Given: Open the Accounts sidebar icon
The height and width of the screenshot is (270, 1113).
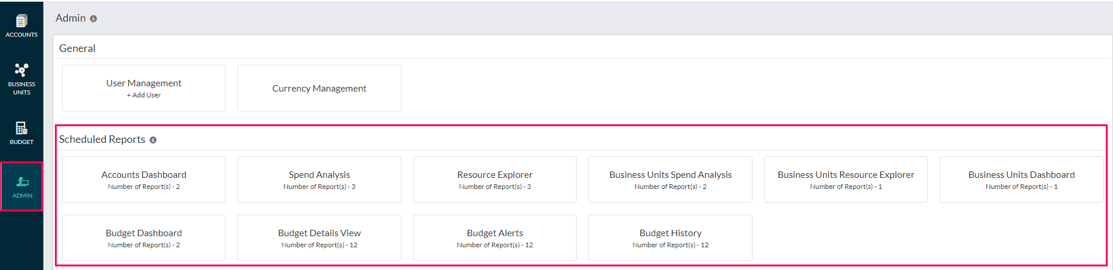Looking at the screenshot, I should [x=22, y=26].
